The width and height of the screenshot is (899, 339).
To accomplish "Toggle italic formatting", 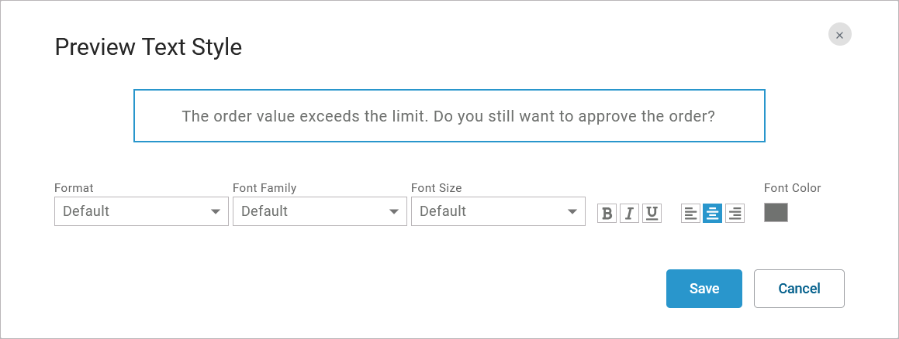I will 630,213.
